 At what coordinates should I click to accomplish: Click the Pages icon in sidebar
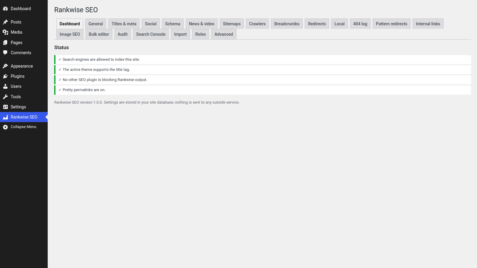click(5, 43)
